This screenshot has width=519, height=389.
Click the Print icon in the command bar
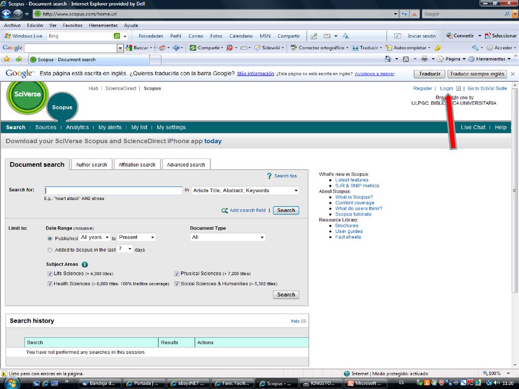424,59
